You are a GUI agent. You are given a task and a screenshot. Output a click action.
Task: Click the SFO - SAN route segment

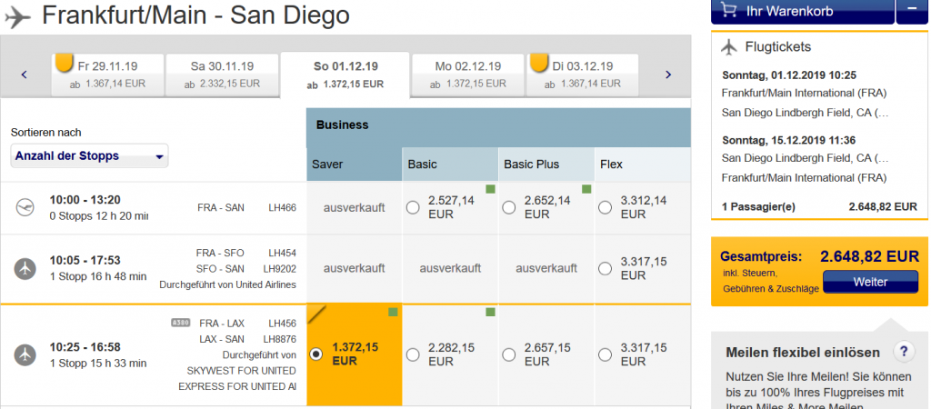pyautogui.click(x=220, y=269)
